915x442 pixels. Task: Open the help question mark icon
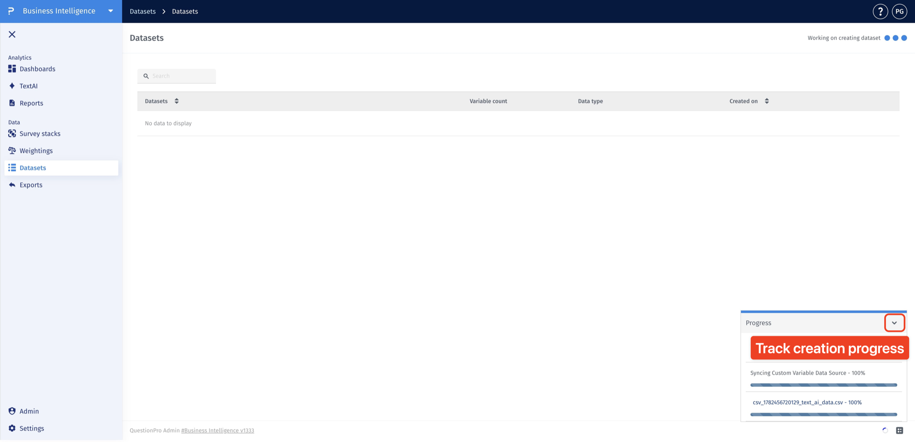[880, 11]
